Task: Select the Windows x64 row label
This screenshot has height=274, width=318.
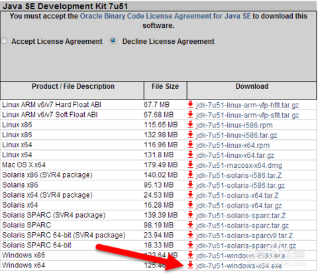Action: (24, 265)
